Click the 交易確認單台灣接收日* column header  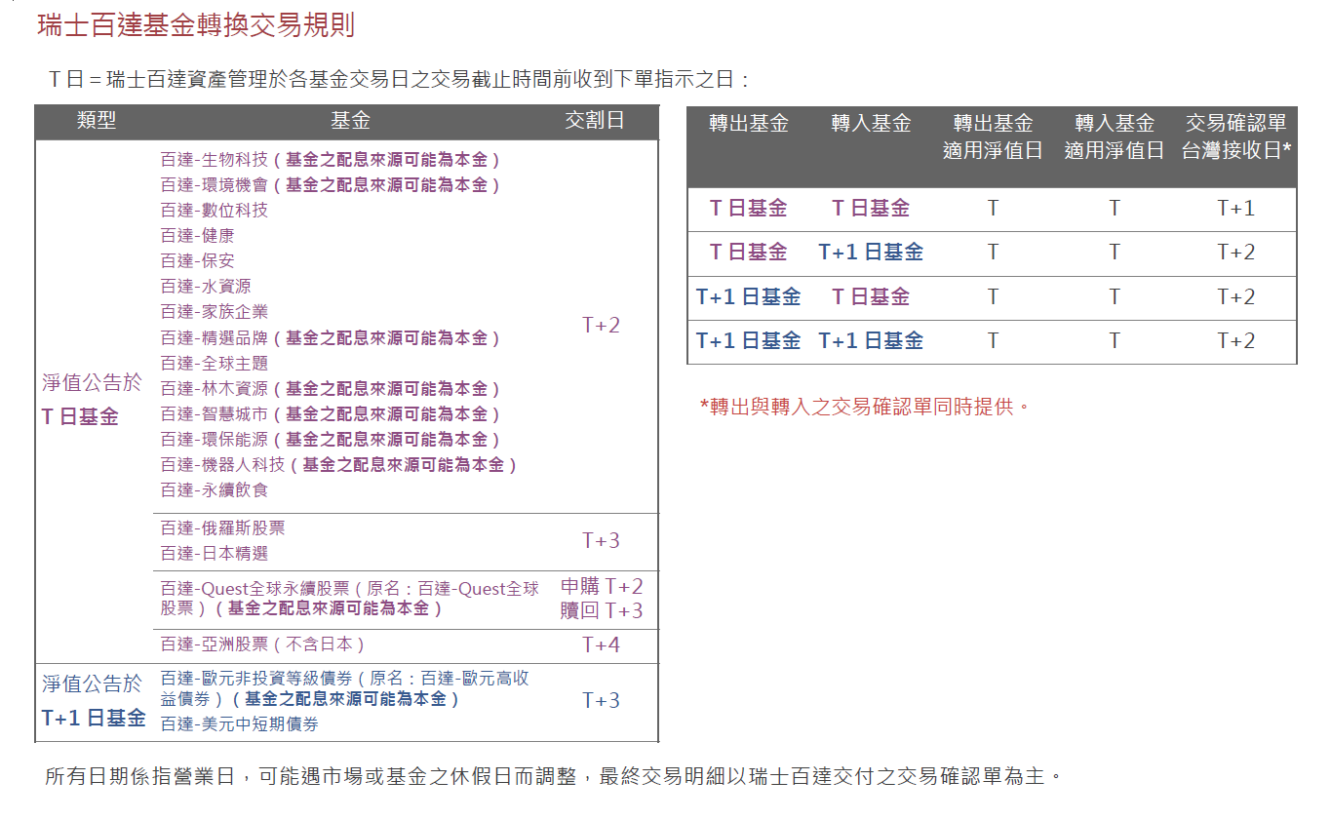[x=1236, y=137]
